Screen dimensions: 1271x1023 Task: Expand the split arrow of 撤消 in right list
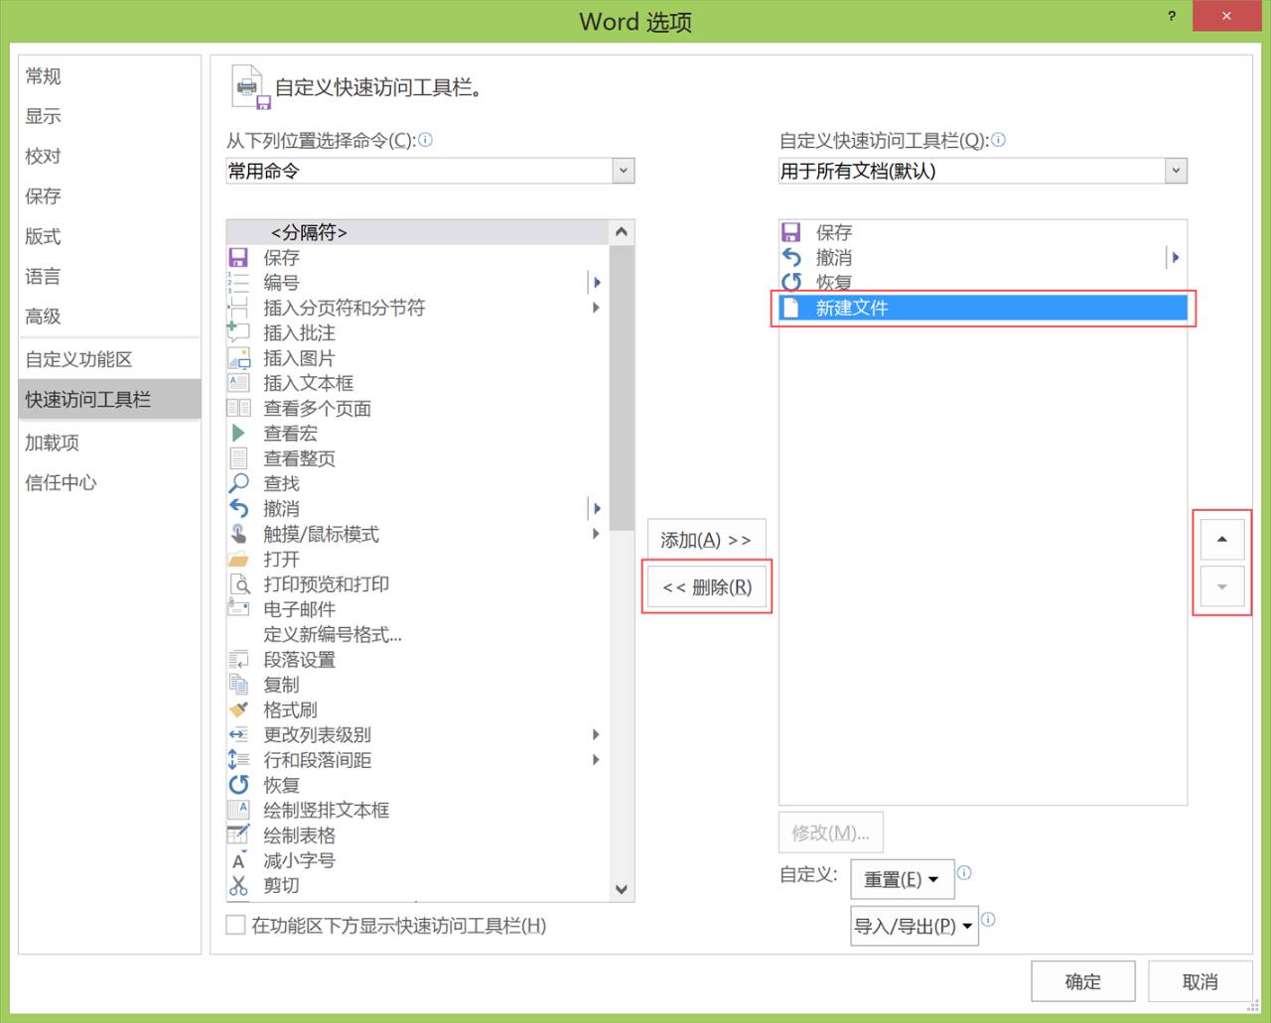(1176, 257)
